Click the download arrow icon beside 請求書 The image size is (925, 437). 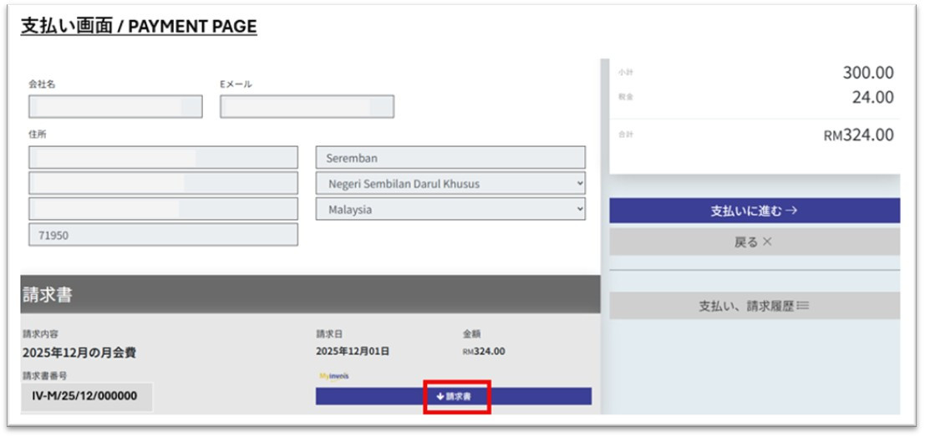click(440, 396)
